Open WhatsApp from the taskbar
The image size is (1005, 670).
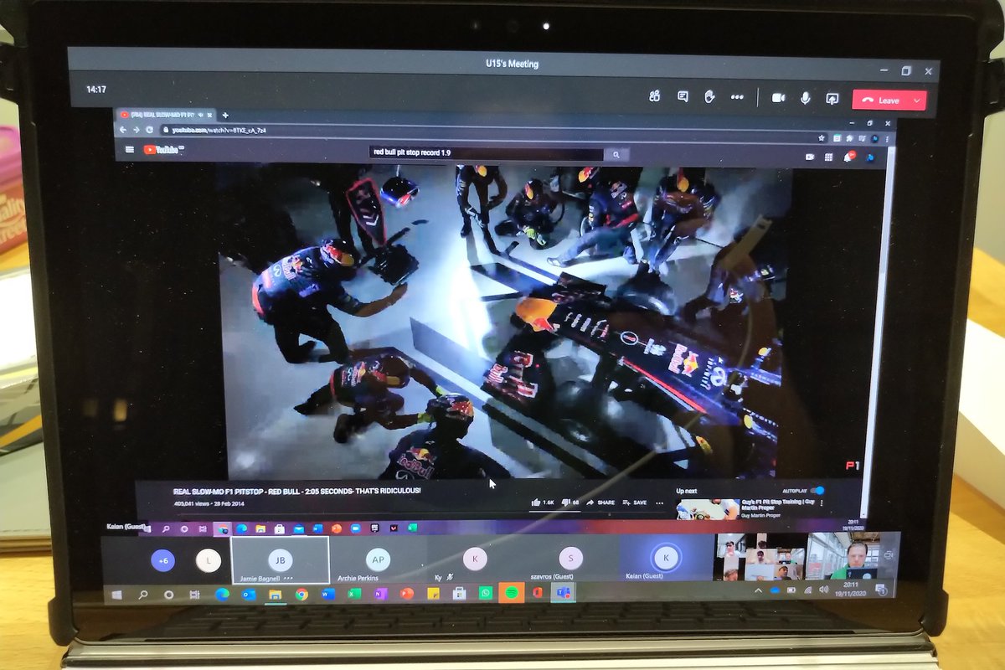click(486, 593)
